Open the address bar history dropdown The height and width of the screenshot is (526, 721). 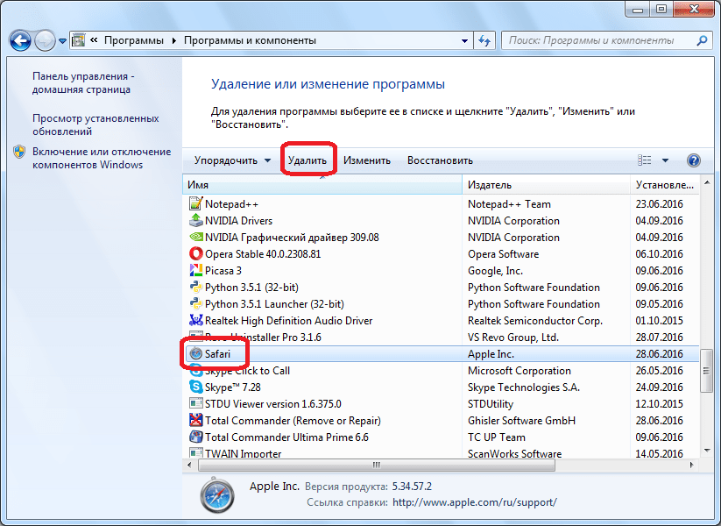point(464,40)
